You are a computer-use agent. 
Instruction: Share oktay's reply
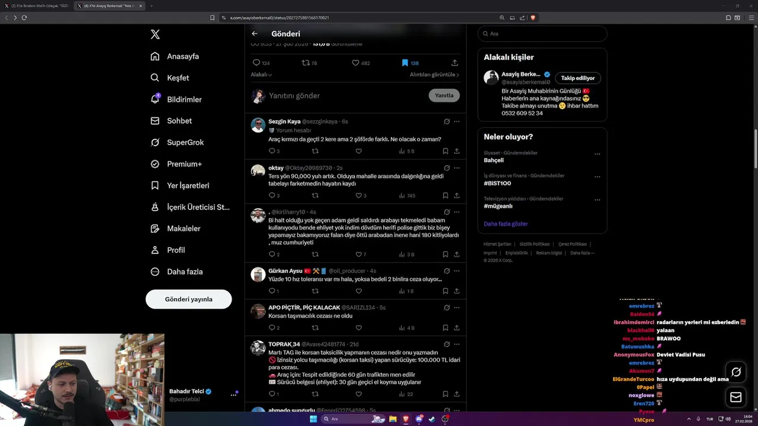[x=457, y=195]
